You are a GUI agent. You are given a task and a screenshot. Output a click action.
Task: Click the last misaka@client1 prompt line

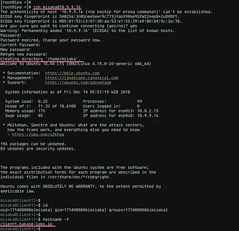(20, 229)
